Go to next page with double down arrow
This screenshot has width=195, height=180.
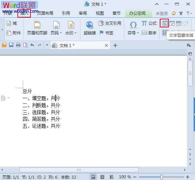190,164
